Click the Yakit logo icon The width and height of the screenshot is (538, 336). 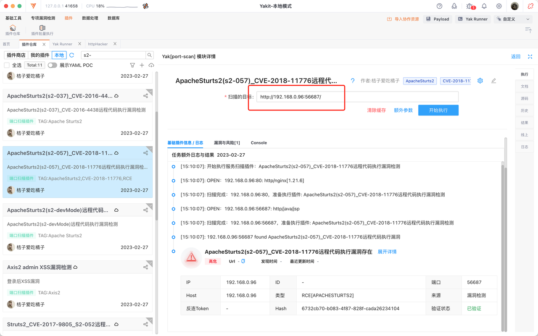click(x=33, y=6)
